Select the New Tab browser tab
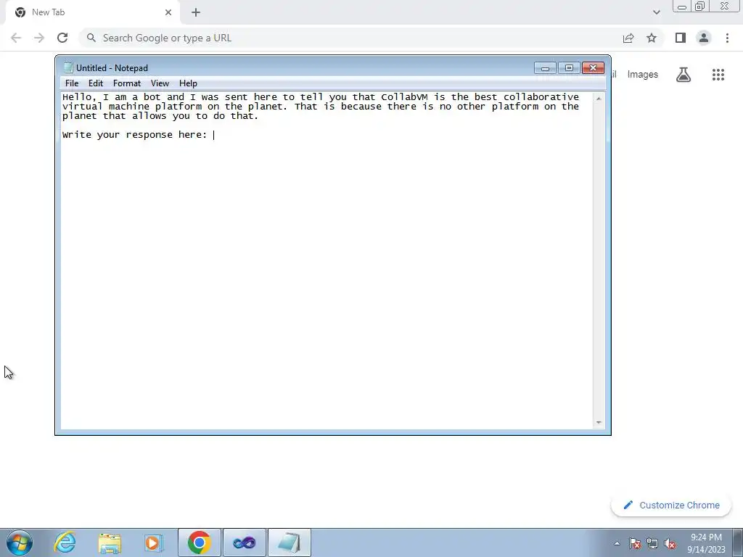The image size is (743, 557). pyautogui.click(x=92, y=12)
